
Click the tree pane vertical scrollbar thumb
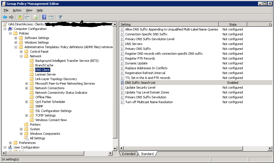coord(115,82)
